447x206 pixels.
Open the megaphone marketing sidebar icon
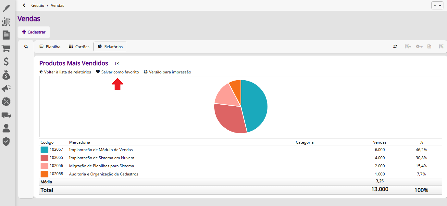(6, 88)
